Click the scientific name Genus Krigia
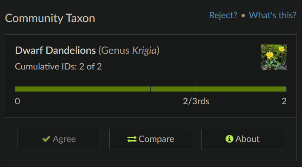 coord(129,50)
